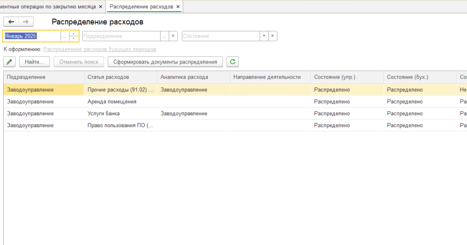Viewport: 467px width, 245px height.
Task: Open period selection with ellipsis button
Action: [x=65, y=36]
